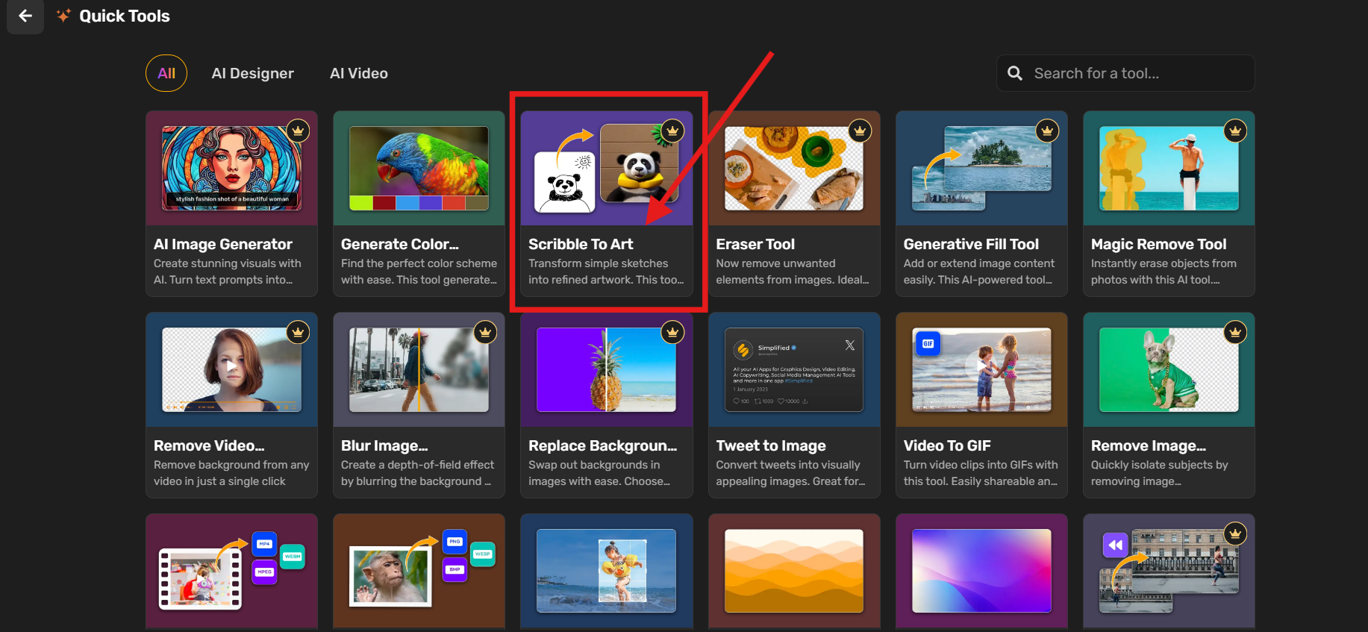Click the X logo in tweet preview
Screen dimensions: 1368x632
pos(850,345)
